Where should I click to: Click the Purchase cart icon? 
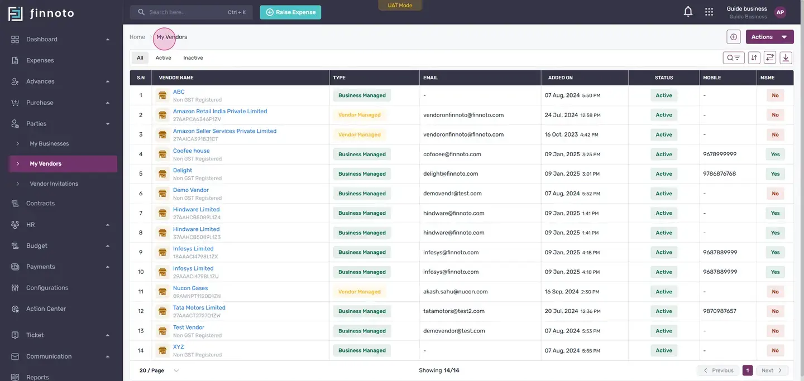(15, 103)
